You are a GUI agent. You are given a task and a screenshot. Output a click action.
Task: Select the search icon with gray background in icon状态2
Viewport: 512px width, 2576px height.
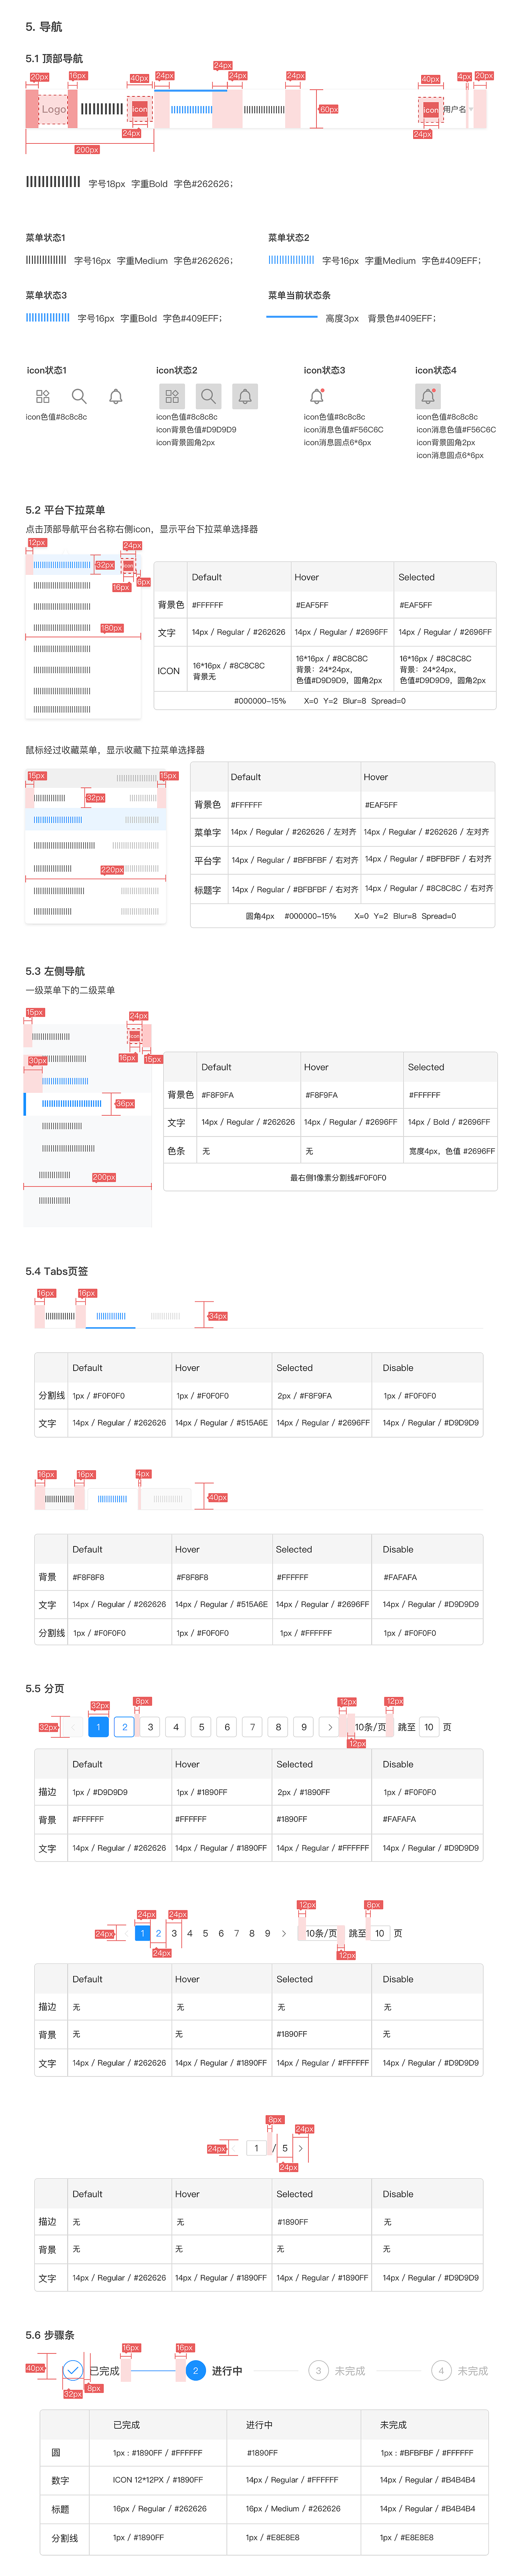tap(208, 396)
